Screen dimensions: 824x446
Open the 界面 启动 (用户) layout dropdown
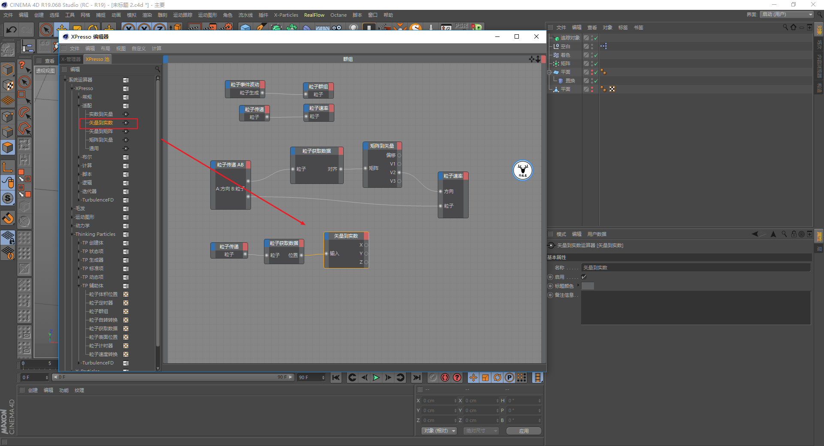[787, 14]
